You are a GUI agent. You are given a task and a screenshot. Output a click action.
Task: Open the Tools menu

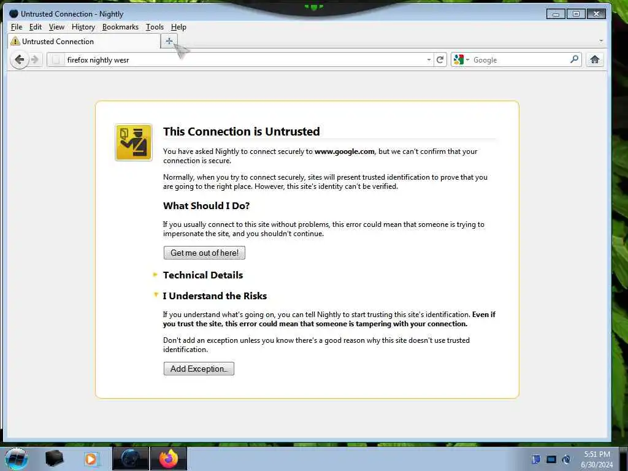155,27
